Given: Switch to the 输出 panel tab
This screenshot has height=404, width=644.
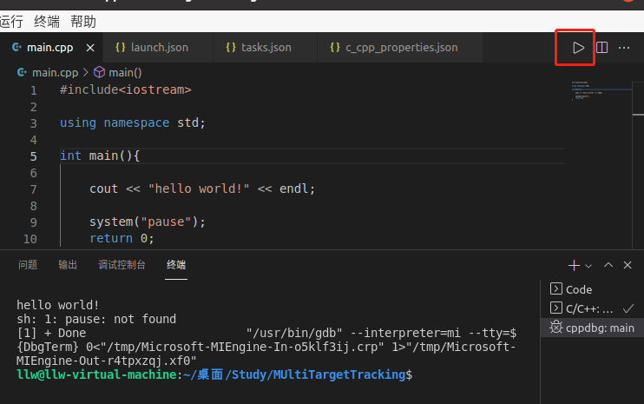Looking at the screenshot, I should (x=68, y=265).
